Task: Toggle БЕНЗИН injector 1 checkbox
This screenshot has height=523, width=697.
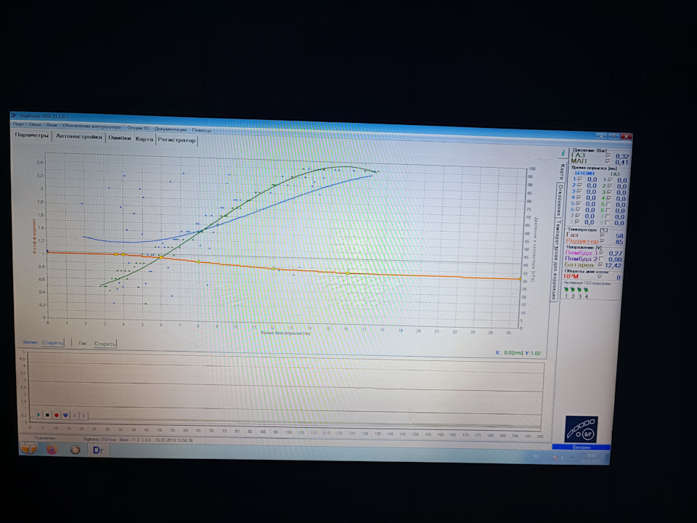Action: pyautogui.click(x=580, y=179)
